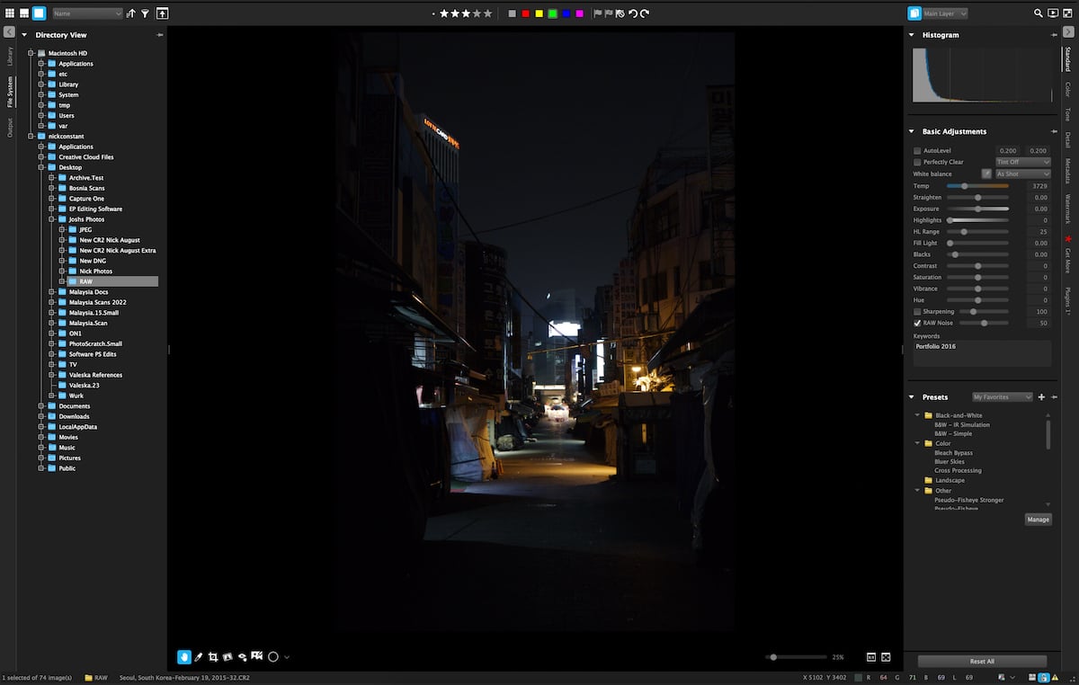
Task: Uncheck the RAW Noise checkbox
Action: coord(919,323)
